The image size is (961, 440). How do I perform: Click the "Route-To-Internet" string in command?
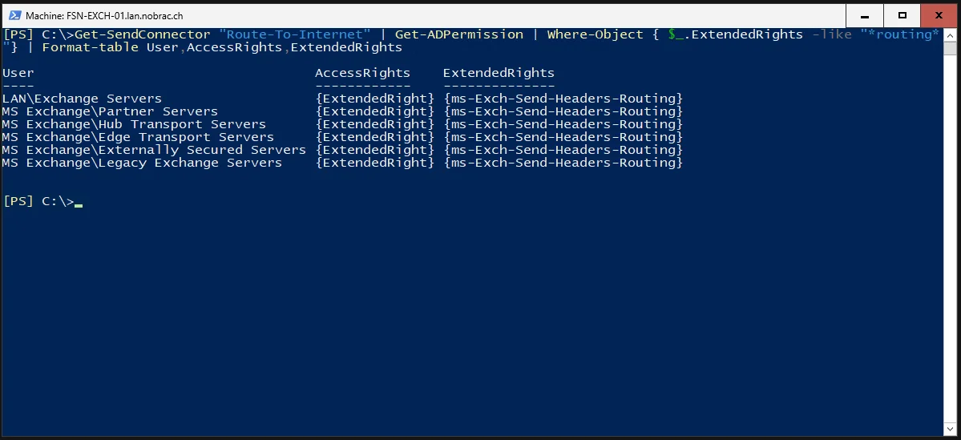click(295, 34)
